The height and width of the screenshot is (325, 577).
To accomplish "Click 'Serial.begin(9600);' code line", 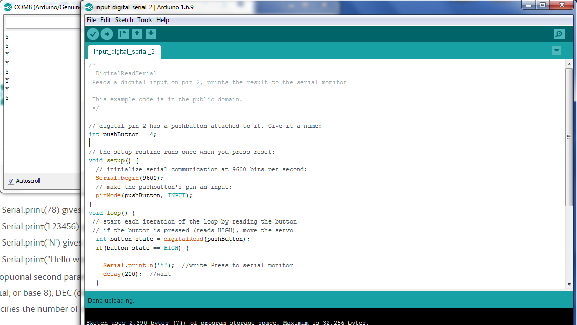I will 130,178.
